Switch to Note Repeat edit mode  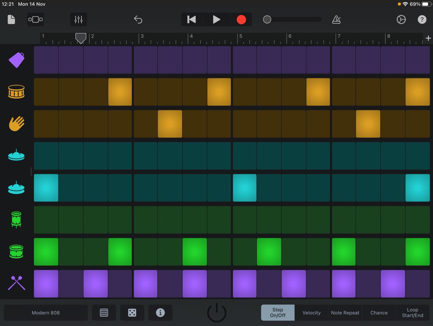pos(345,312)
